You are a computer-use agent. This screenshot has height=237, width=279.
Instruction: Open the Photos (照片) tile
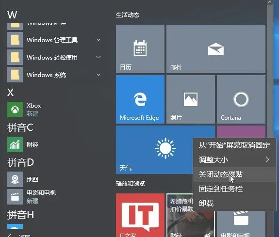click(x=191, y=99)
